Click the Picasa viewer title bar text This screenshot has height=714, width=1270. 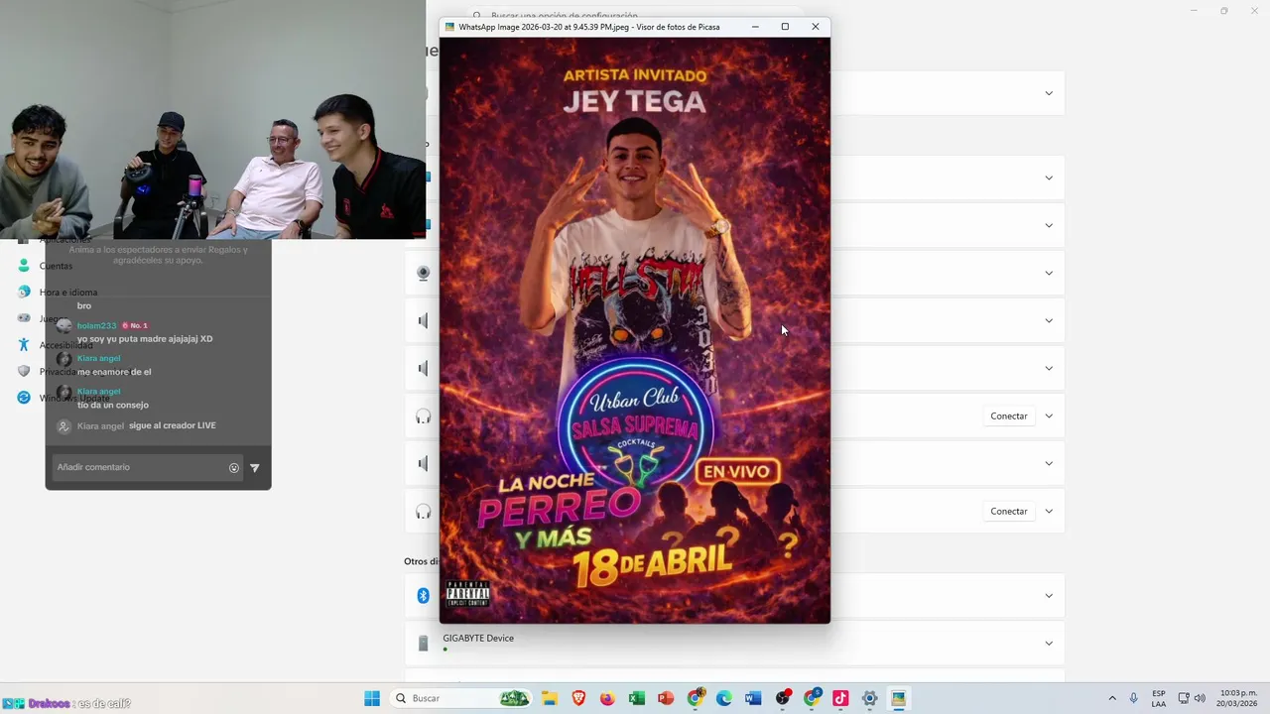click(589, 27)
